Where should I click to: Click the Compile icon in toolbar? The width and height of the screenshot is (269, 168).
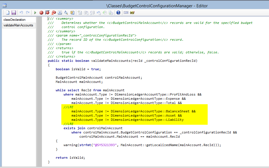click(60, 13)
